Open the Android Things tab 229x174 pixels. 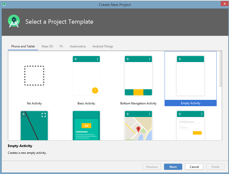[102, 46]
